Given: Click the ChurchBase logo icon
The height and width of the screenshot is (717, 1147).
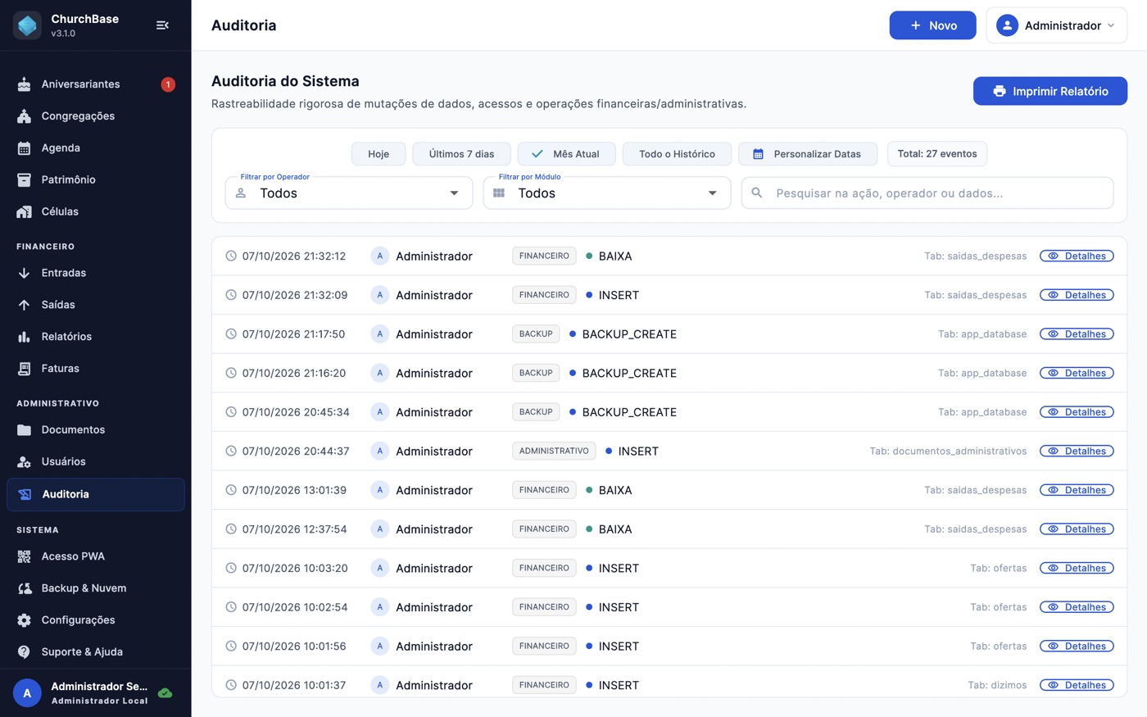Looking at the screenshot, I should click(x=27, y=25).
